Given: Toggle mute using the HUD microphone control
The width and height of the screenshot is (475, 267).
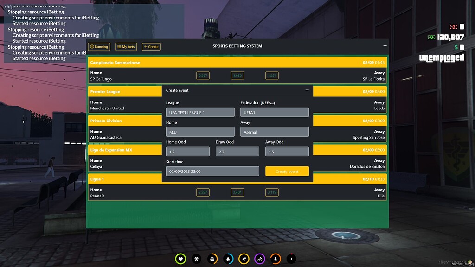Looking at the screenshot, I should [276, 260].
